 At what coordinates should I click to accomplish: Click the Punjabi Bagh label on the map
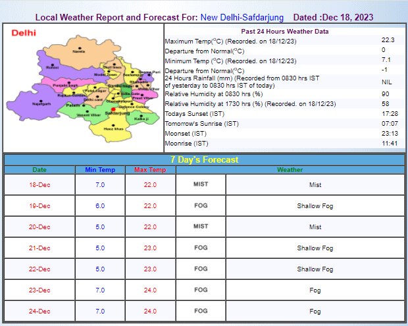[x=65, y=86]
